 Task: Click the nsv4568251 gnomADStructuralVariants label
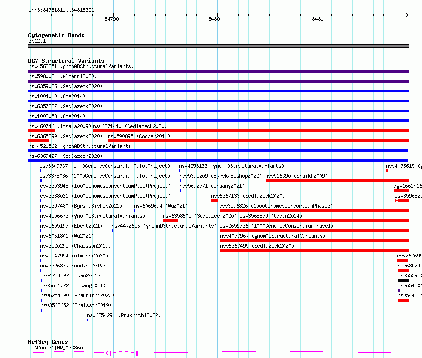pyautogui.click(x=81, y=66)
